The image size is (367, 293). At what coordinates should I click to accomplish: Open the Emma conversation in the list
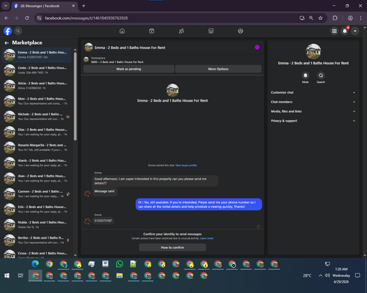click(x=37, y=55)
